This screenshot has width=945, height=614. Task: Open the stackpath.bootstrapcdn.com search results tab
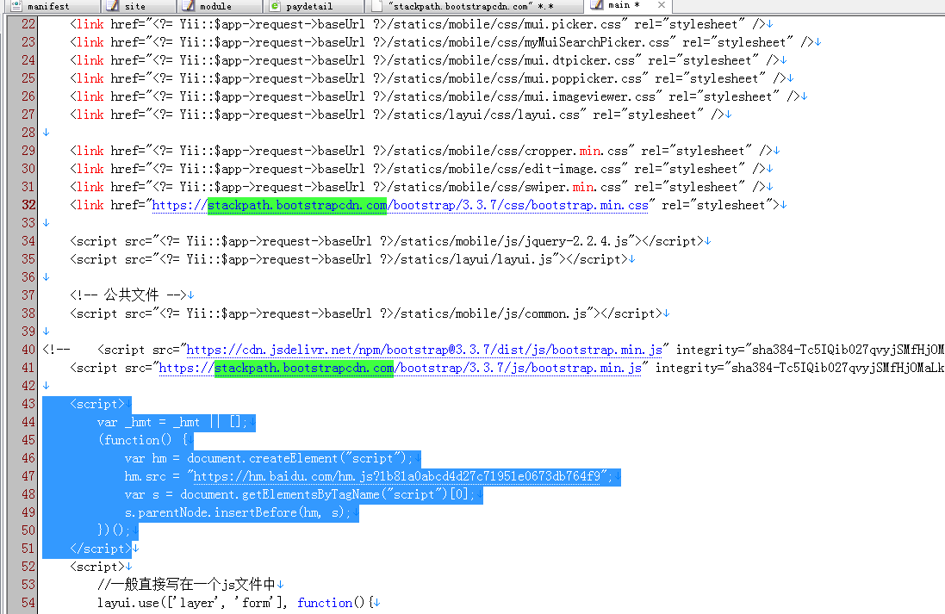(x=474, y=6)
